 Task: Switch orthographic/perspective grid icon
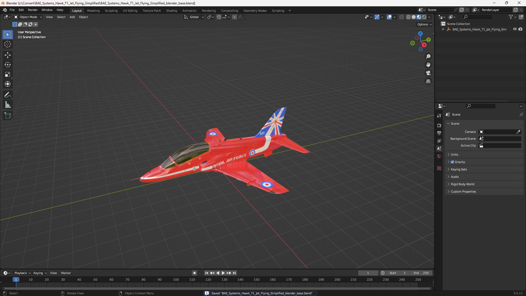[x=428, y=81]
